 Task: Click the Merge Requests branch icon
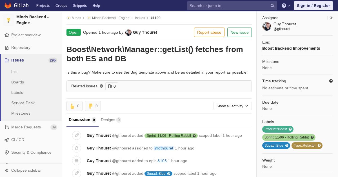7,127
